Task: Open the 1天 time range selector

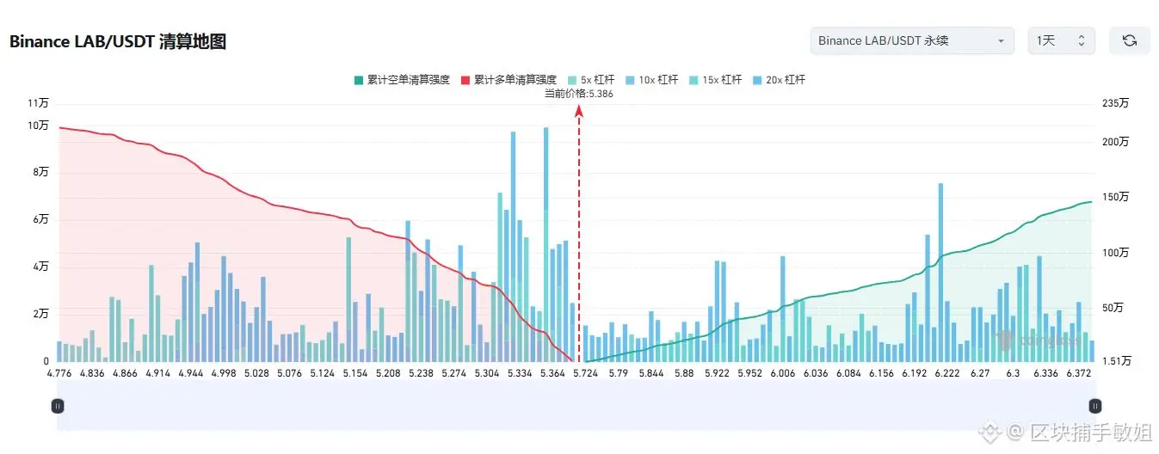Action: point(1062,40)
